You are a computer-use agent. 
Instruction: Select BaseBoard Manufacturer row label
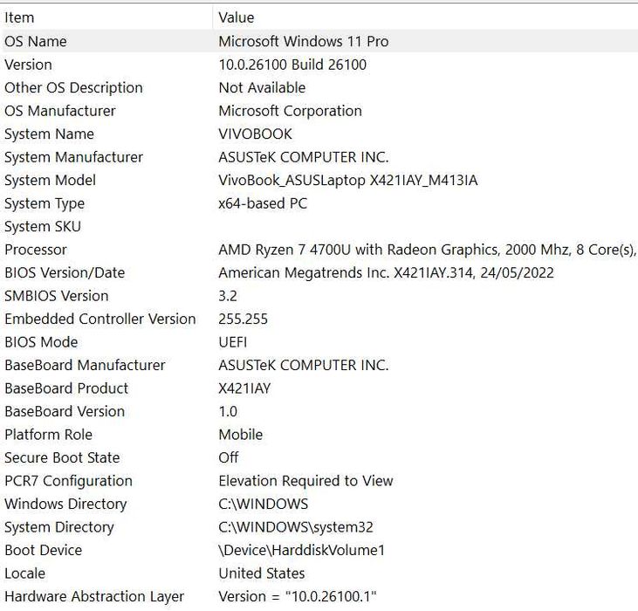point(85,365)
